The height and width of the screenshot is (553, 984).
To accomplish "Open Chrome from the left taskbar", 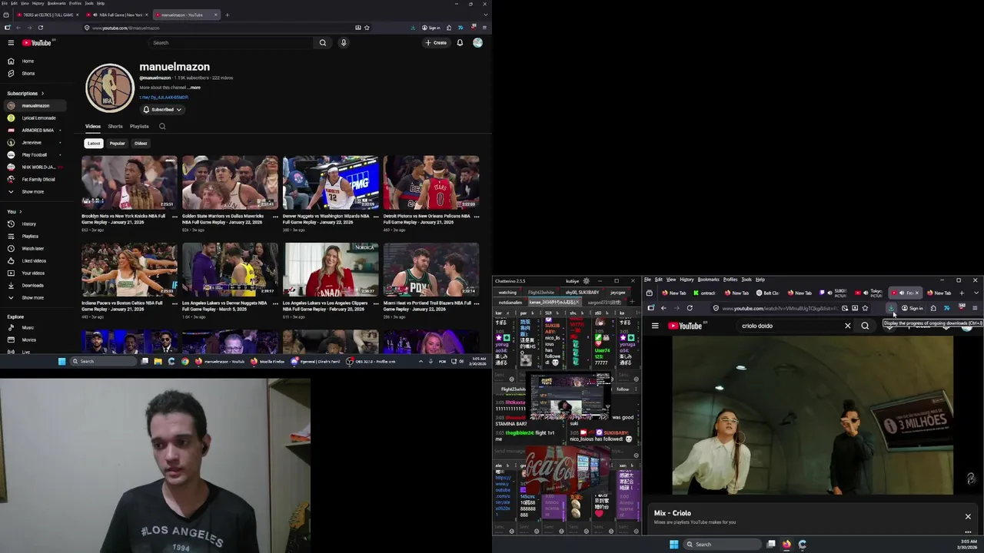I will [185, 361].
